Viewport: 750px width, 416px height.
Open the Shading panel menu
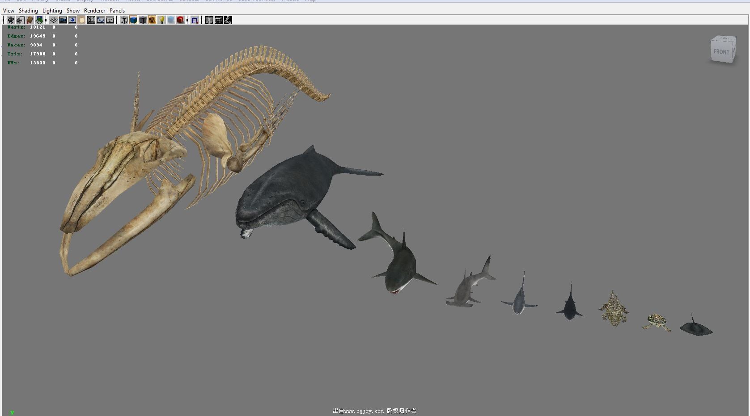pos(28,11)
